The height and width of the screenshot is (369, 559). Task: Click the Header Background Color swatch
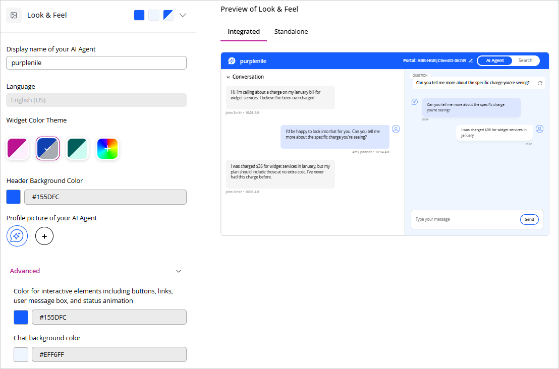coord(14,197)
